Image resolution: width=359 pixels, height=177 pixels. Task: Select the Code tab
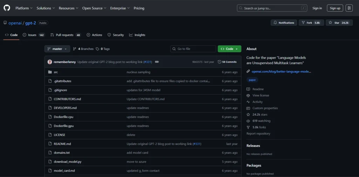coord(11,35)
